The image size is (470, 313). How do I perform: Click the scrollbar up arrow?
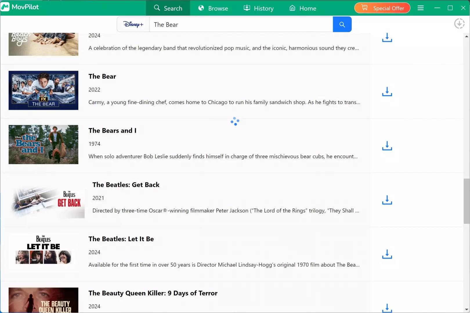467,36
